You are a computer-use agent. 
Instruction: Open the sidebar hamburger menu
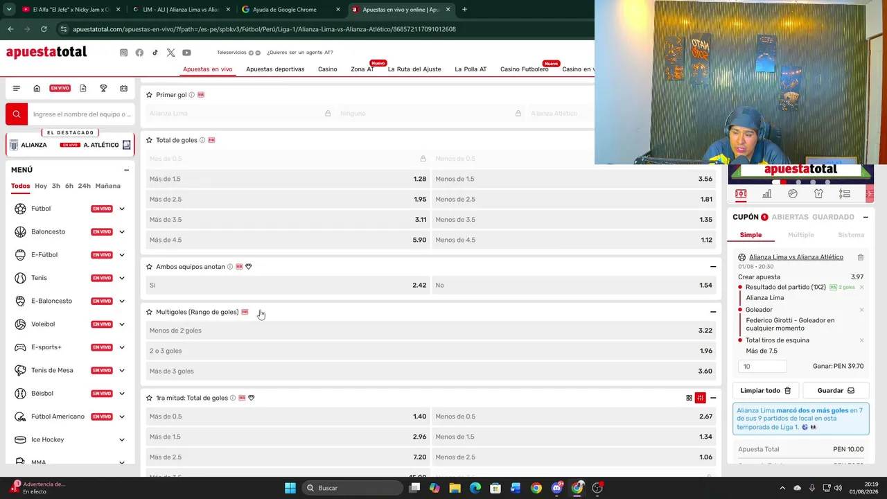(x=17, y=88)
